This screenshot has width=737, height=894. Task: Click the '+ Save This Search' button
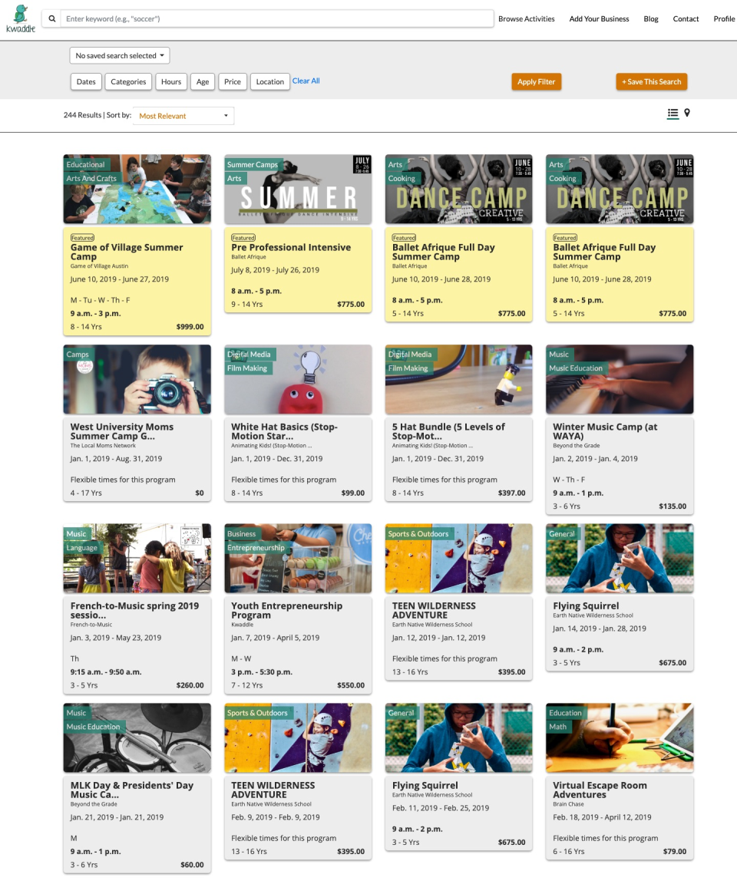651,81
